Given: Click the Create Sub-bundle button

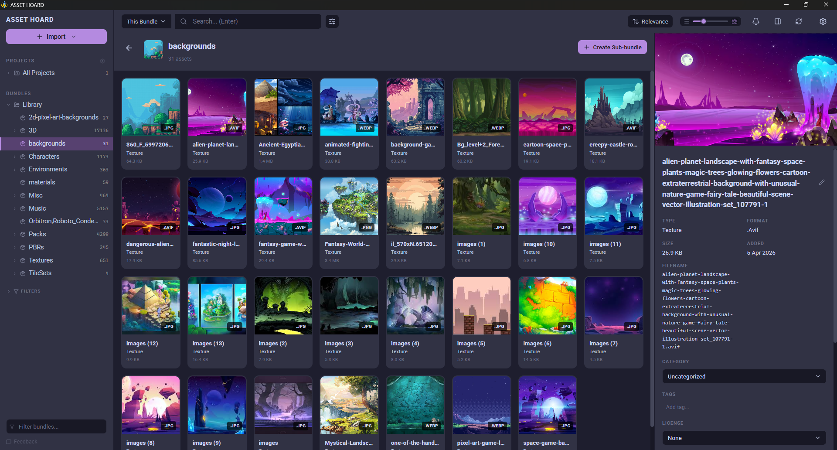Looking at the screenshot, I should click(x=612, y=47).
